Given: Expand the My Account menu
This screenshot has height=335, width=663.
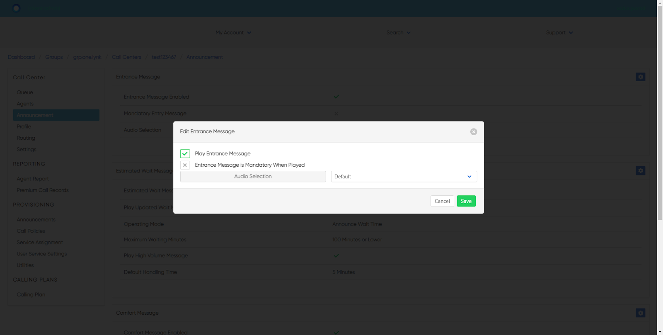Looking at the screenshot, I should point(233,32).
